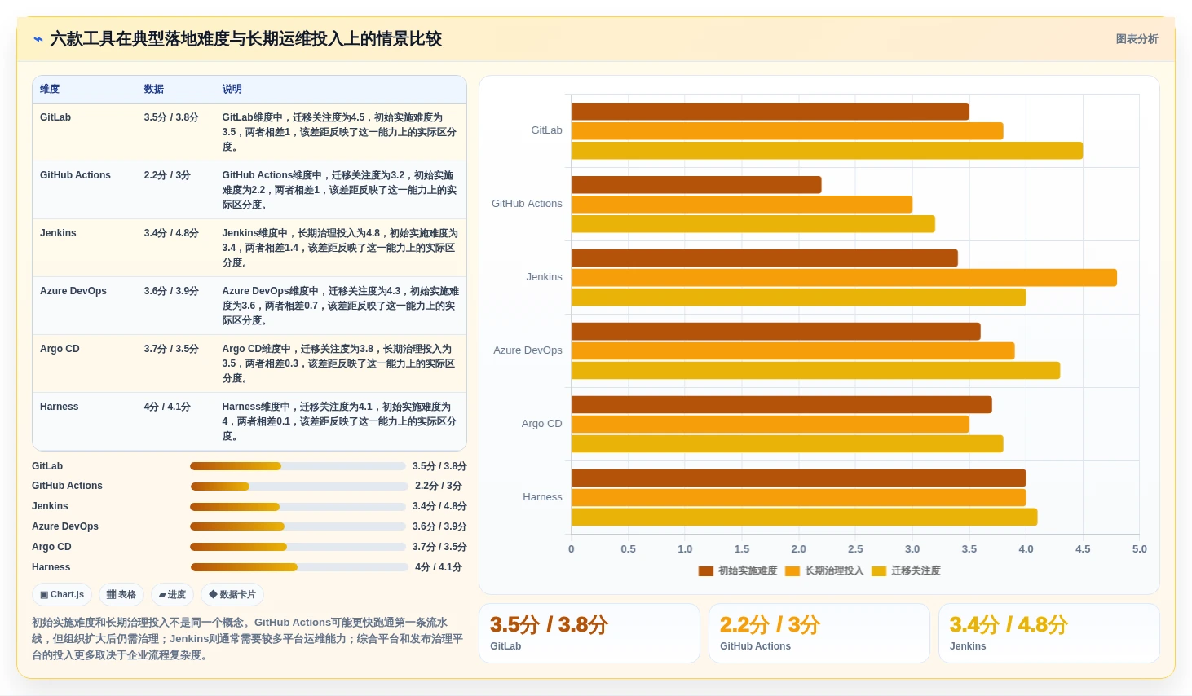Click the Harness progress bar

[x=299, y=567]
